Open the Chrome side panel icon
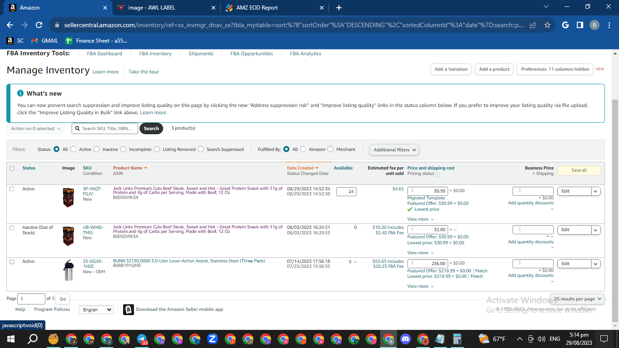619x348 pixels. tap(580, 25)
